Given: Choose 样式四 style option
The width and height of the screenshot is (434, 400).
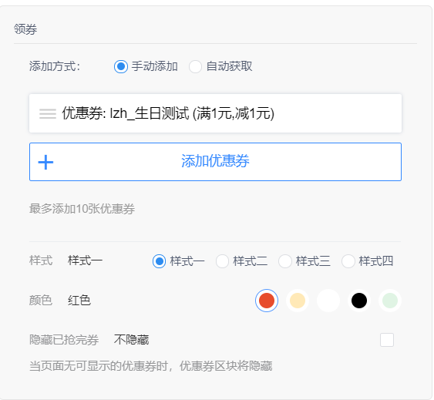Looking at the screenshot, I should 348,261.
